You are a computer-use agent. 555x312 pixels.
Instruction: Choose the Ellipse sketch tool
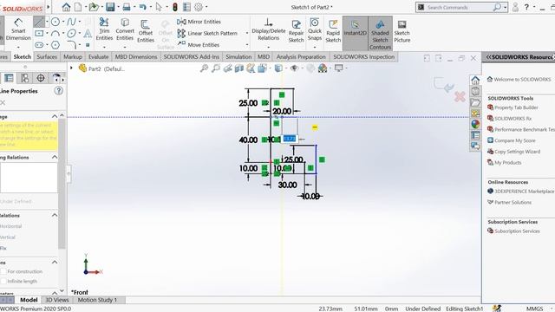(x=71, y=34)
